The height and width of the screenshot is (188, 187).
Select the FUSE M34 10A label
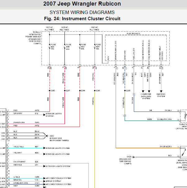pos(98,47)
